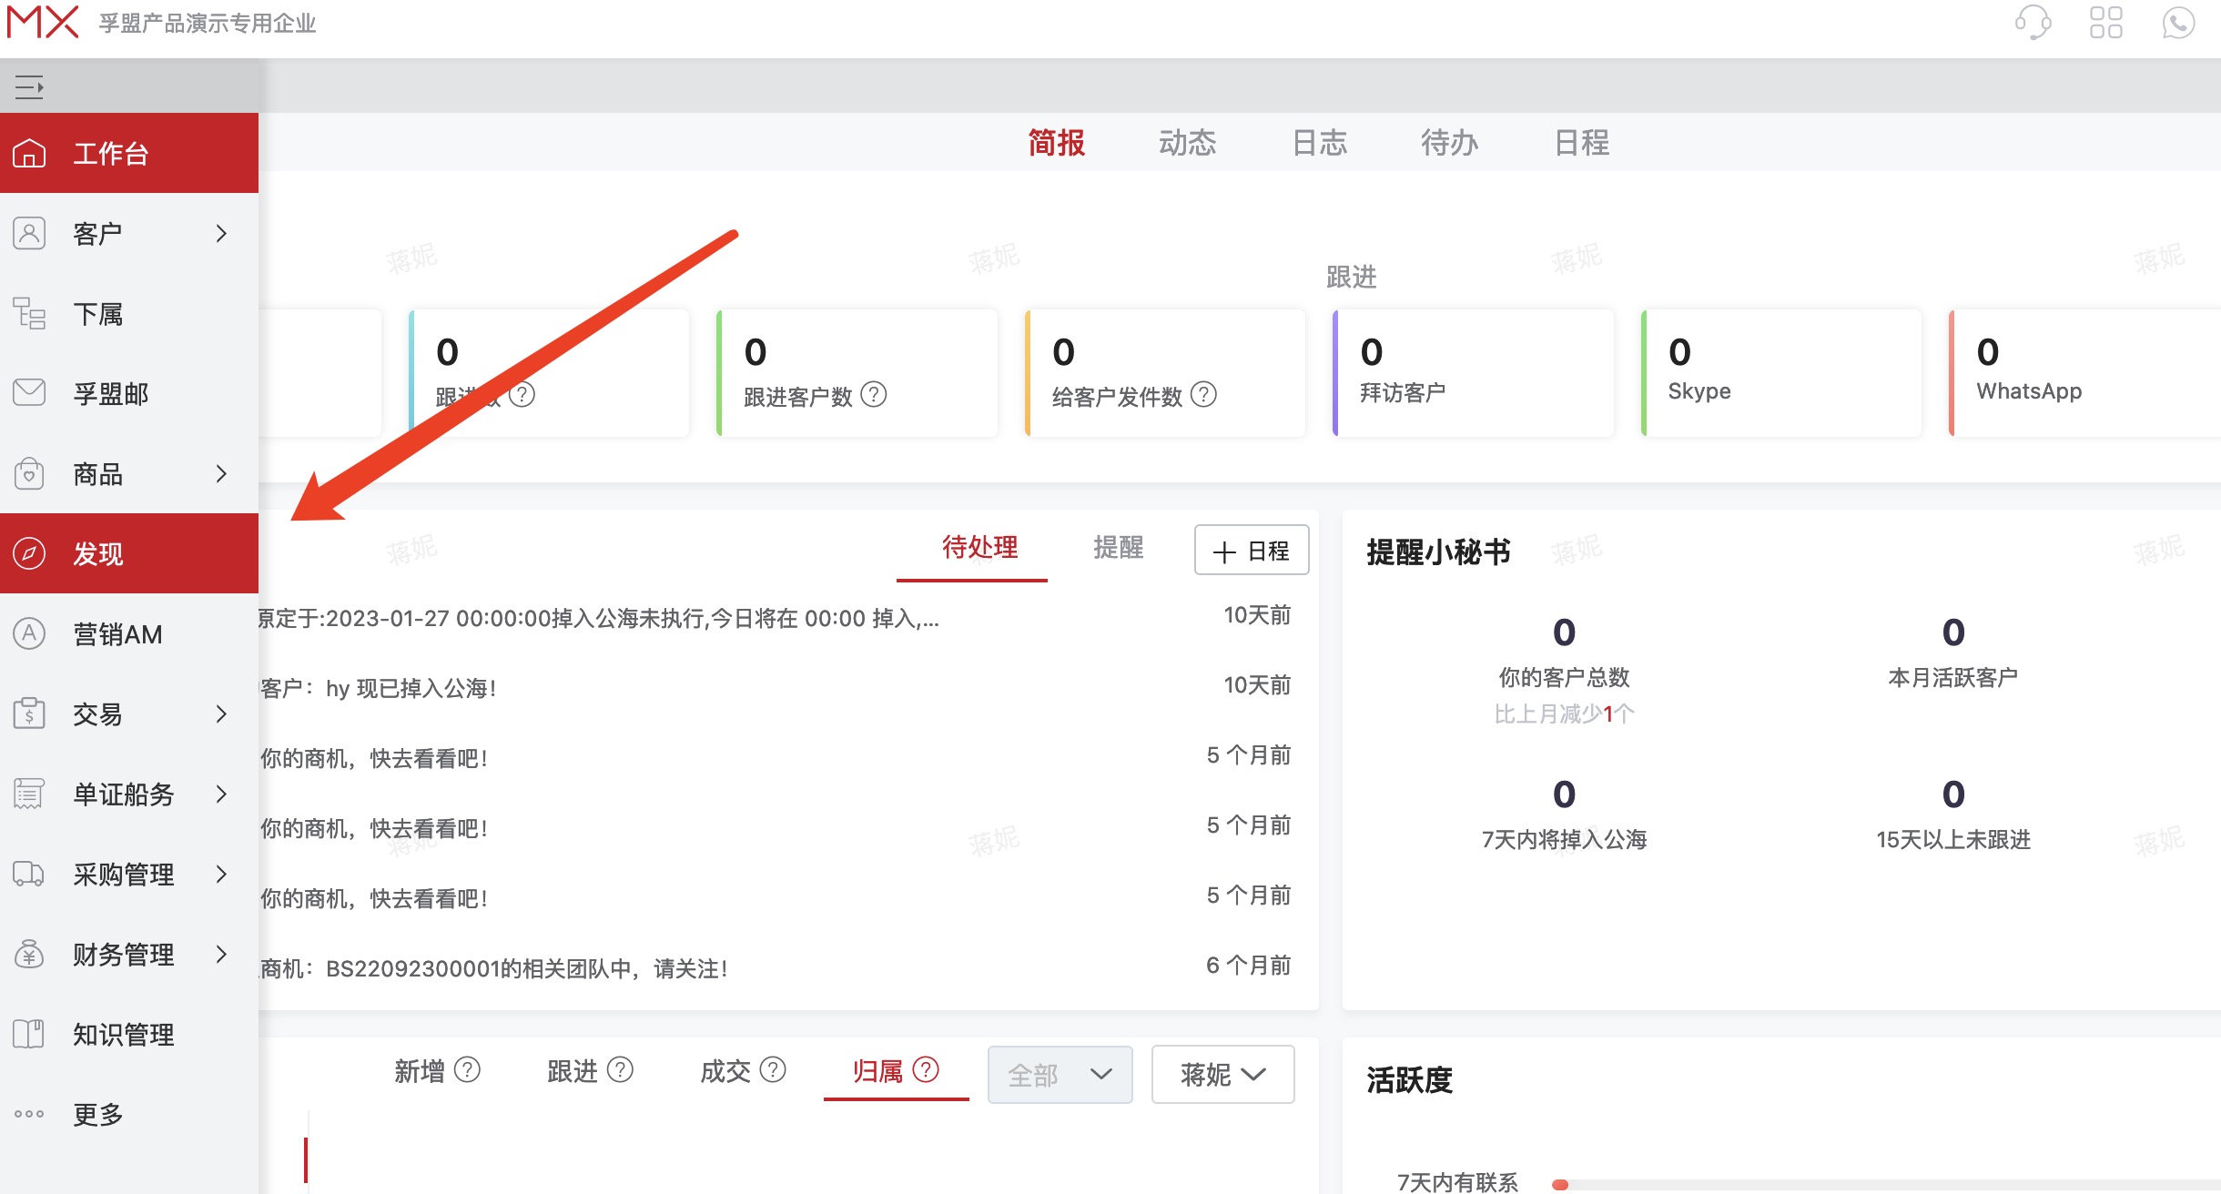Switch to the 动态 tab
2221x1194 pixels.
(x=1189, y=143)
